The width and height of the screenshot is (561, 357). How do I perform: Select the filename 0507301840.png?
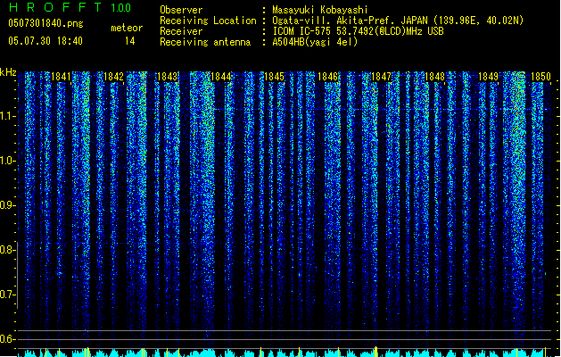click(x=45, y=23)
